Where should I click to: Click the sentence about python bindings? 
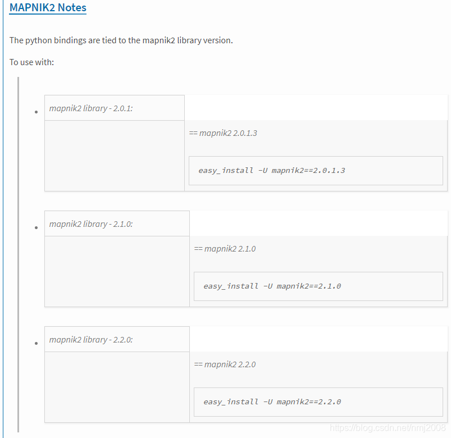tap(121, 40)
